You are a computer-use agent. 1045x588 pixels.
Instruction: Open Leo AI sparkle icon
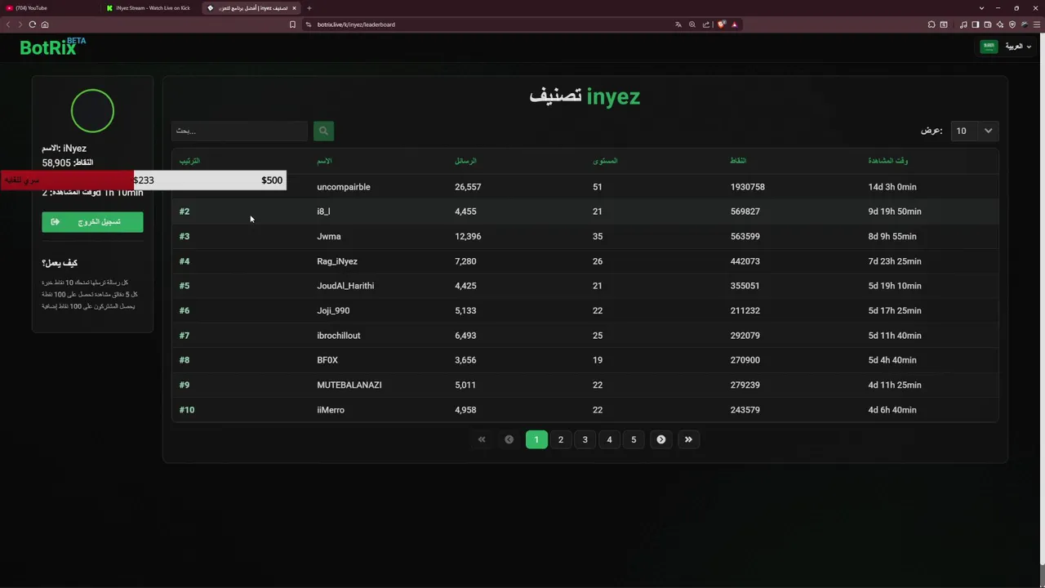click(1000, 24)
